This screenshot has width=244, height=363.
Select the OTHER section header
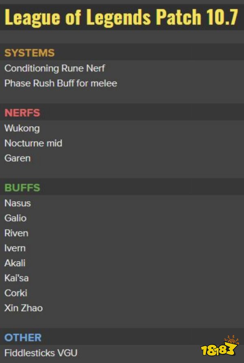(x=23, y=337)
